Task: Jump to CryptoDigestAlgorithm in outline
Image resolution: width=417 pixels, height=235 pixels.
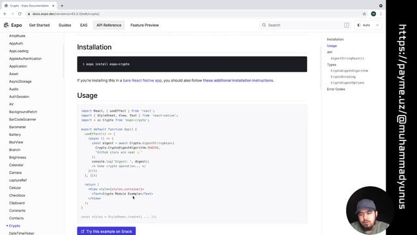Action: [x=349, y=70]
